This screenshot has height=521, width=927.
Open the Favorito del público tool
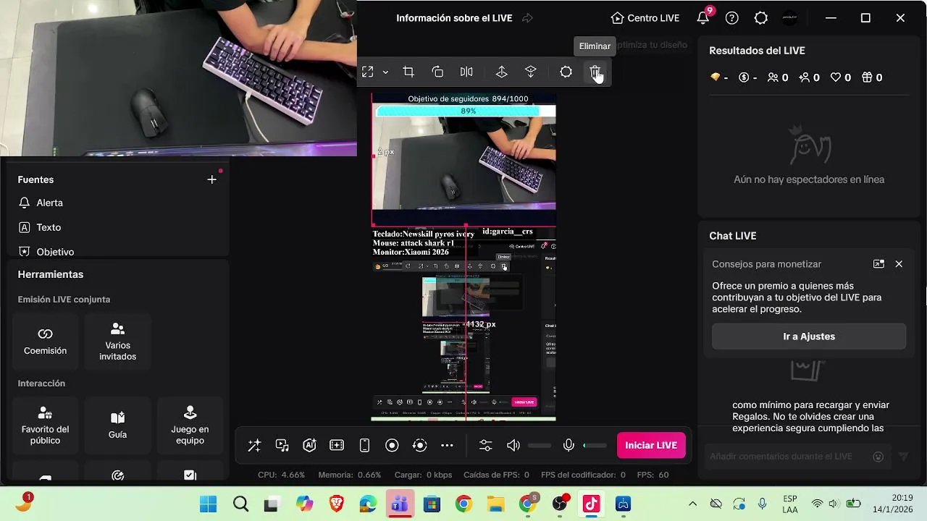click(x=45, y=425)
